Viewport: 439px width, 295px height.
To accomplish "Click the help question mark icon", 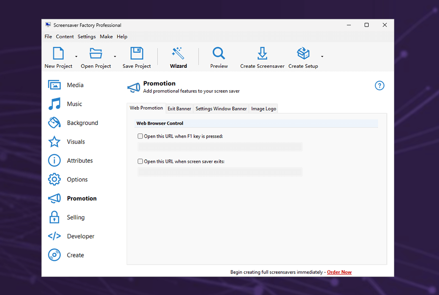I will tap(379, 86).
